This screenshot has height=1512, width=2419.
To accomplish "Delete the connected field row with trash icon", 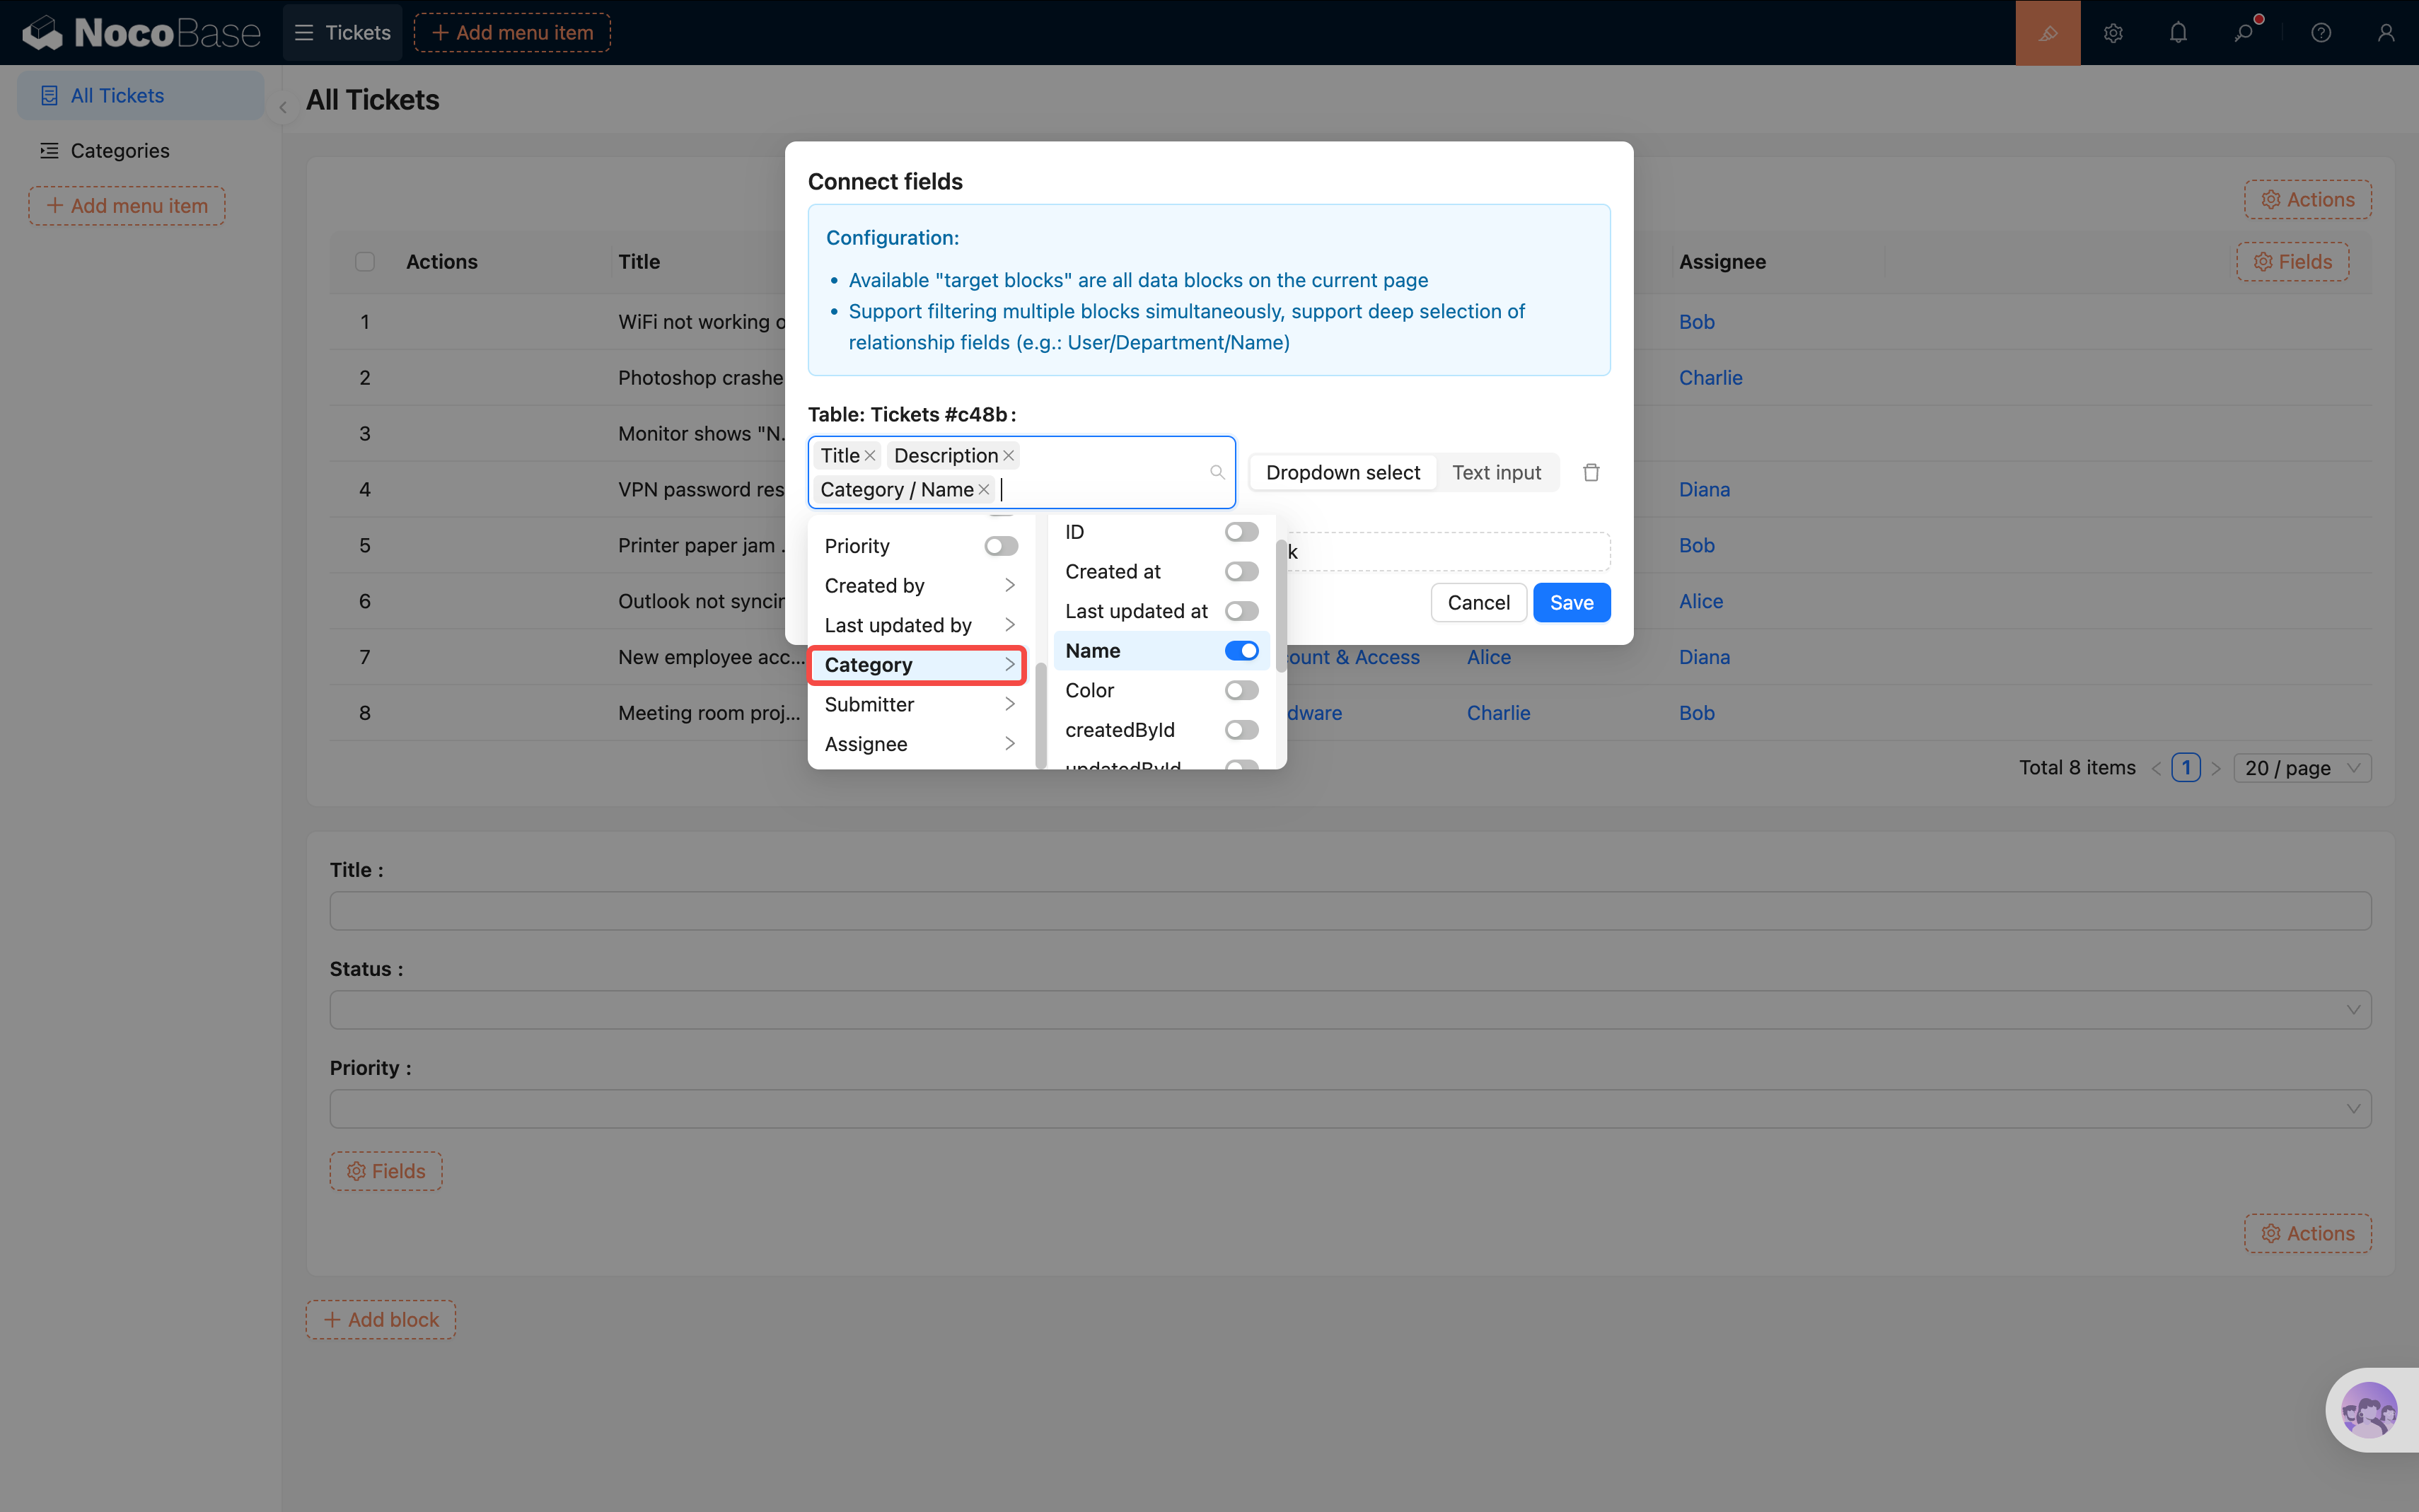I will 1591,472.
